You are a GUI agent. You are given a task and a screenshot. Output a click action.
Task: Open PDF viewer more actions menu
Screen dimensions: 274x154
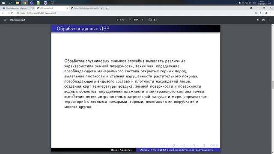pyautogui.click(x=269, y=20)
